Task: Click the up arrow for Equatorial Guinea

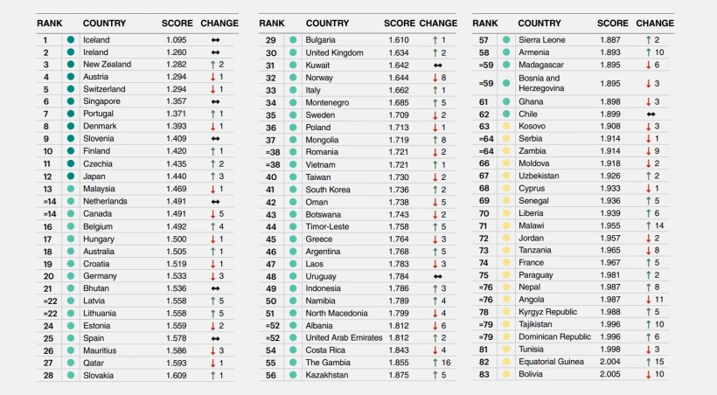Action: [649, 363]
